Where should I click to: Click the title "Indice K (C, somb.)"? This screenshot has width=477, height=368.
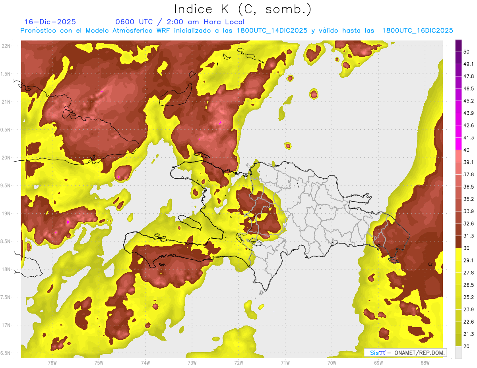(x=242, y=10)
